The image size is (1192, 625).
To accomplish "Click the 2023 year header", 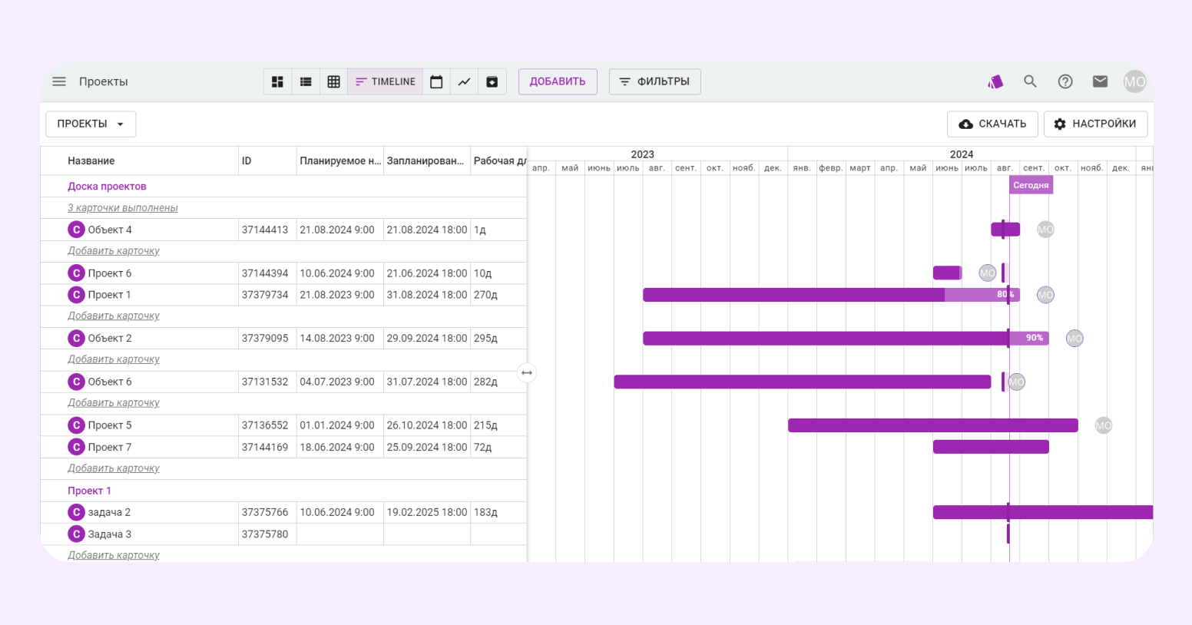I will click(x=643, y=154).
